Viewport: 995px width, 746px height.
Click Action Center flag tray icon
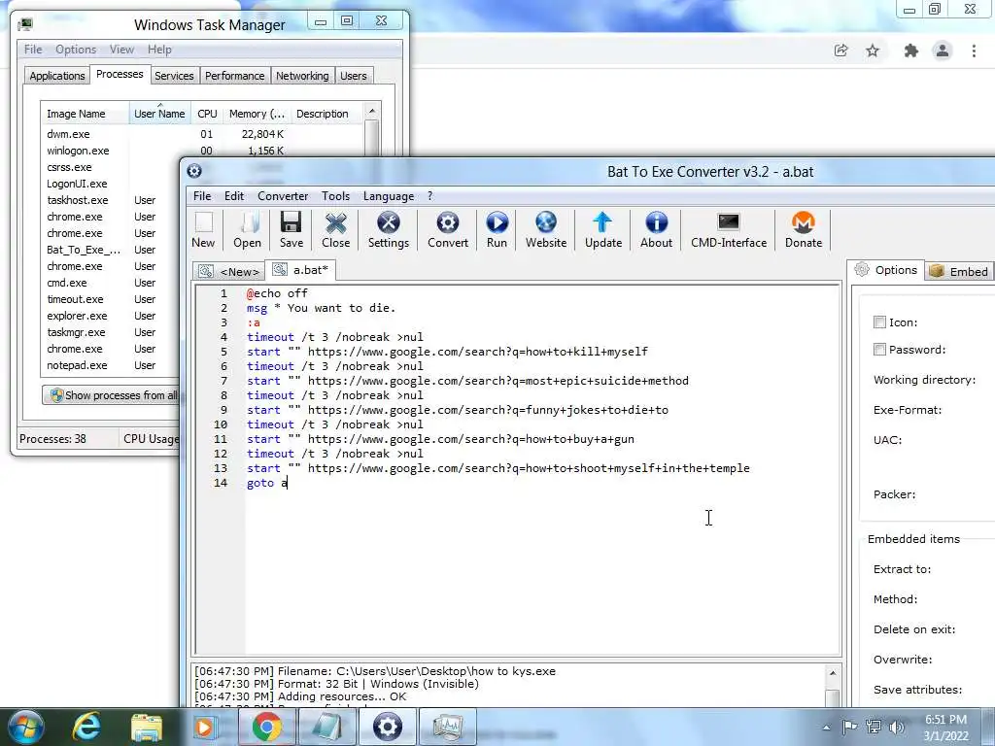coord(849,727)
